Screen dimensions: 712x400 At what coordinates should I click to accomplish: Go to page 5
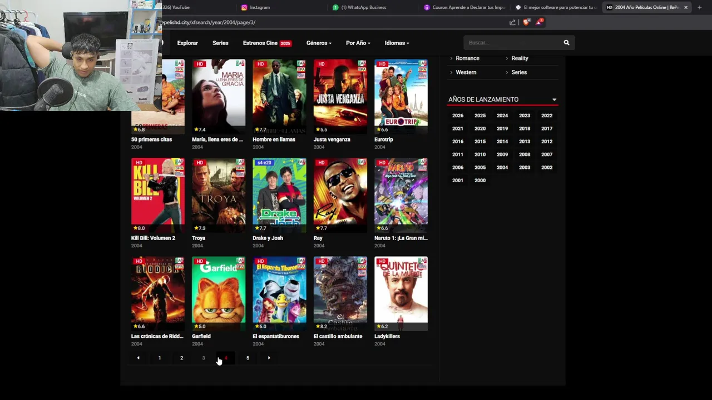coord(248,358)
